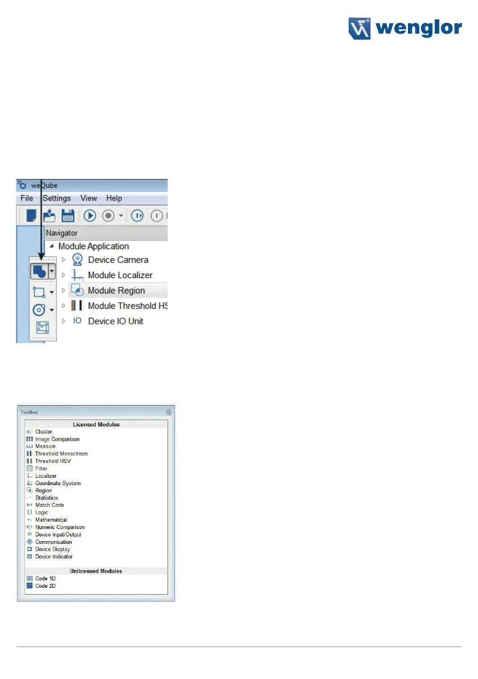The image size is (478, 679).
Task: Pick the Filter module in Toolbox
Action: (41, 469)
